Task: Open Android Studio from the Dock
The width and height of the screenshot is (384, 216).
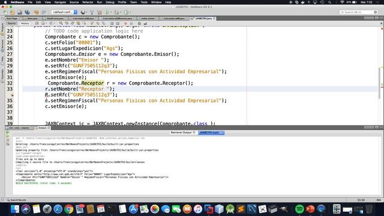Action: coord(230,209)
